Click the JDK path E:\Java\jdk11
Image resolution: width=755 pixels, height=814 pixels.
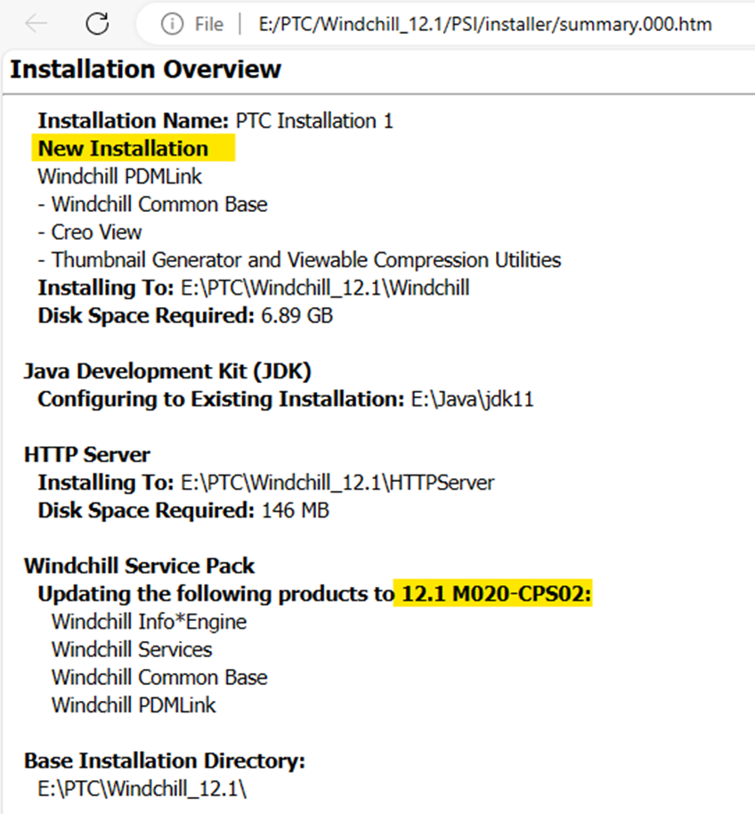click(x=470, y=399)
